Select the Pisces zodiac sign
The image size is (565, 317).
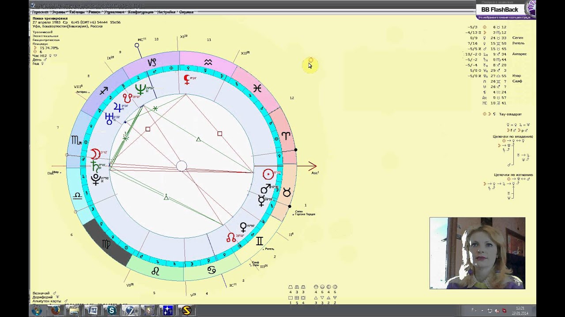pos(257,88)
